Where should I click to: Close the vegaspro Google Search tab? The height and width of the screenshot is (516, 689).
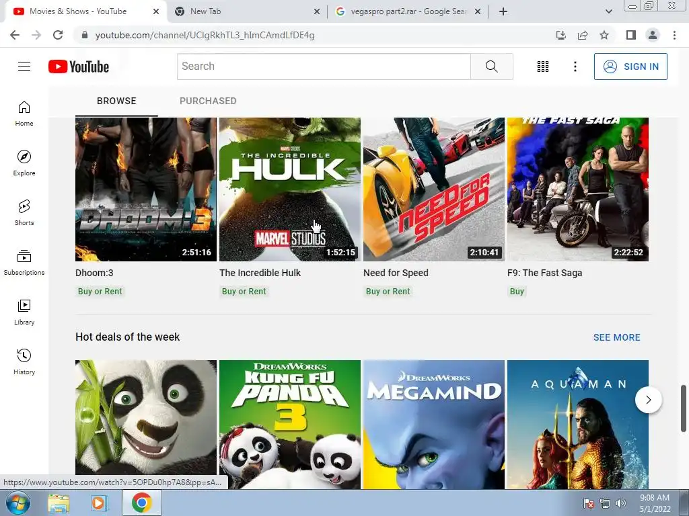[x=478, y=11]
